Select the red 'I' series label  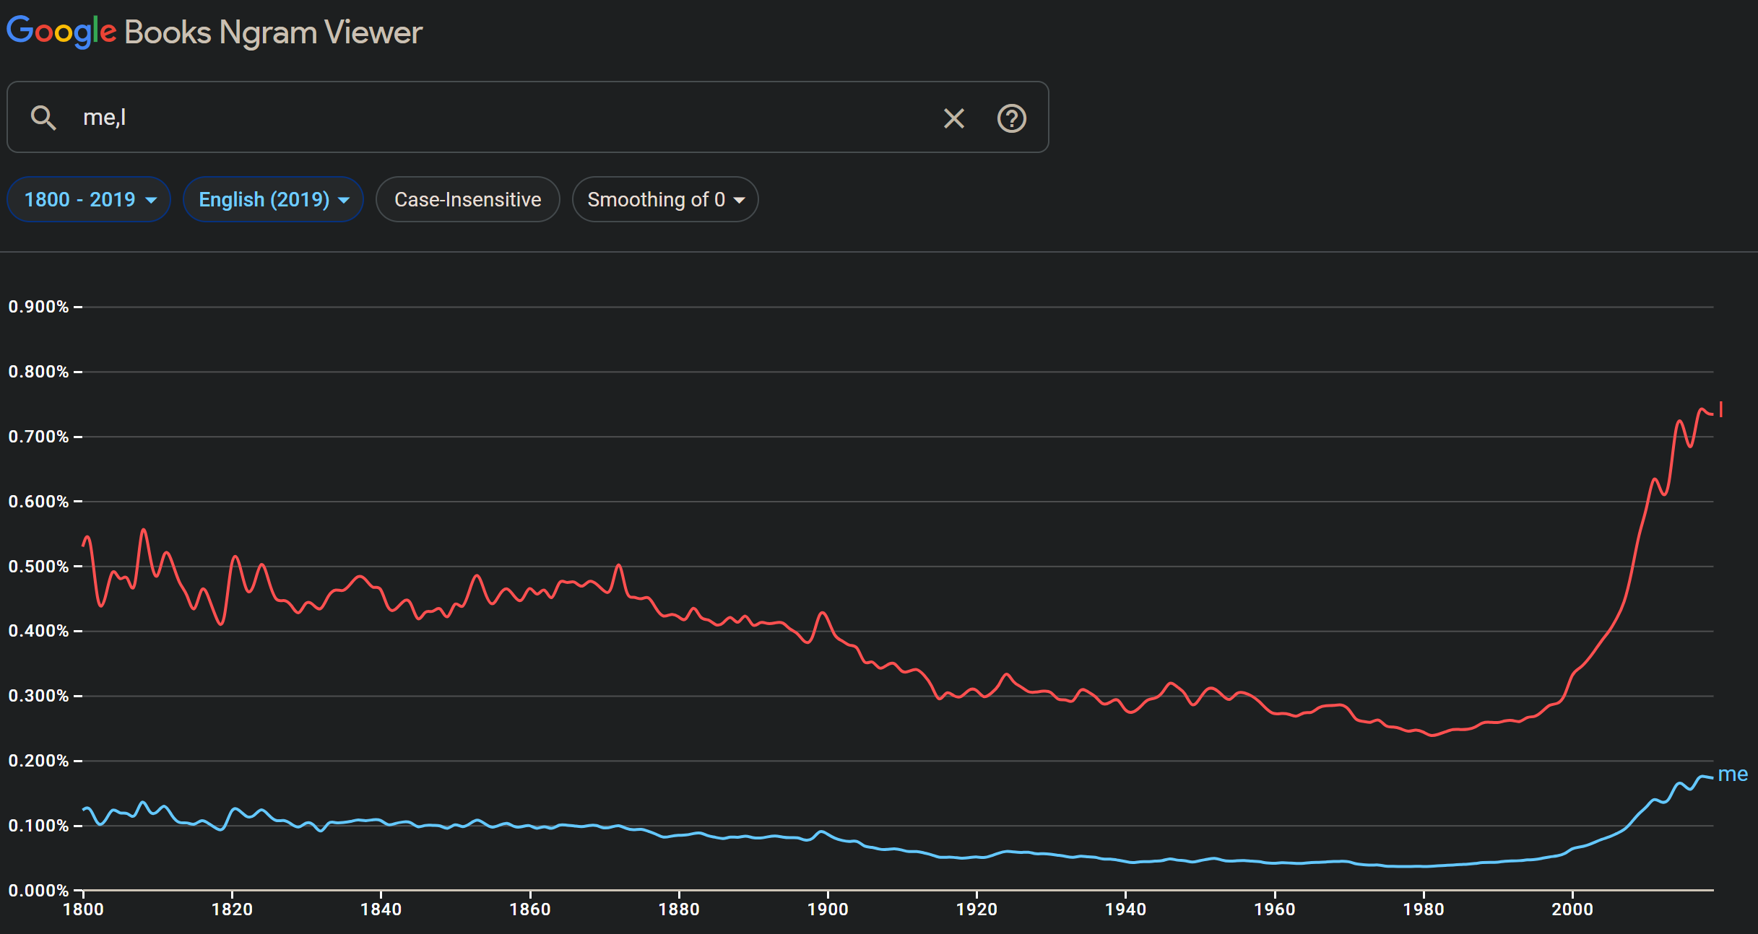(x=1721, y=409)
